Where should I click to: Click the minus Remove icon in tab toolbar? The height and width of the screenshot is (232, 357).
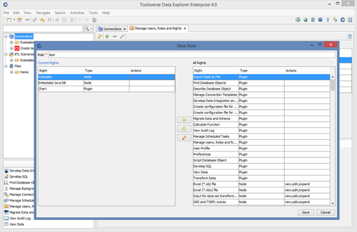click(x=115, y=36)
